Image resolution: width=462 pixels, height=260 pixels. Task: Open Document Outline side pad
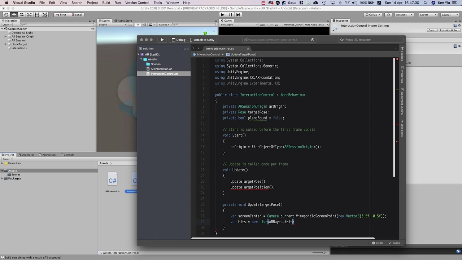[x=402, y=101]
